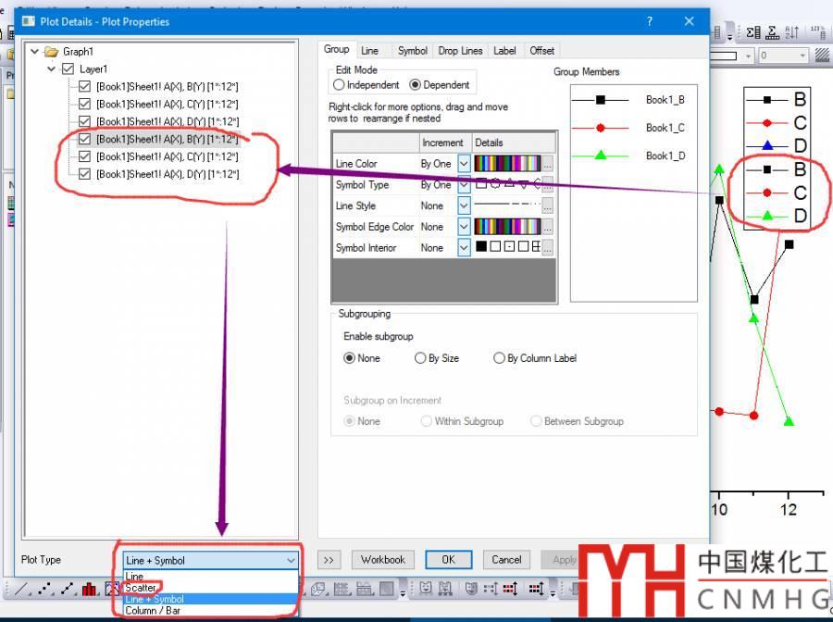Image resolution: width=833 pixels, height=622 pixels.
Task: Select the Independent edit mode
Action: tap(339, 85)
